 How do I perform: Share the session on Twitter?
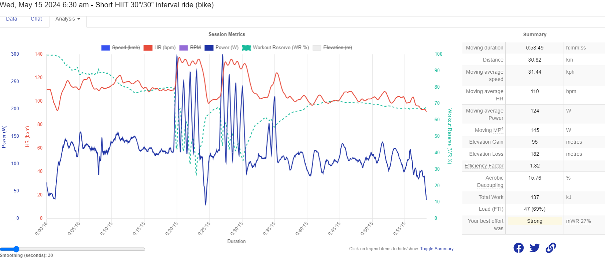pyautogui.click(x=535, y=248)
